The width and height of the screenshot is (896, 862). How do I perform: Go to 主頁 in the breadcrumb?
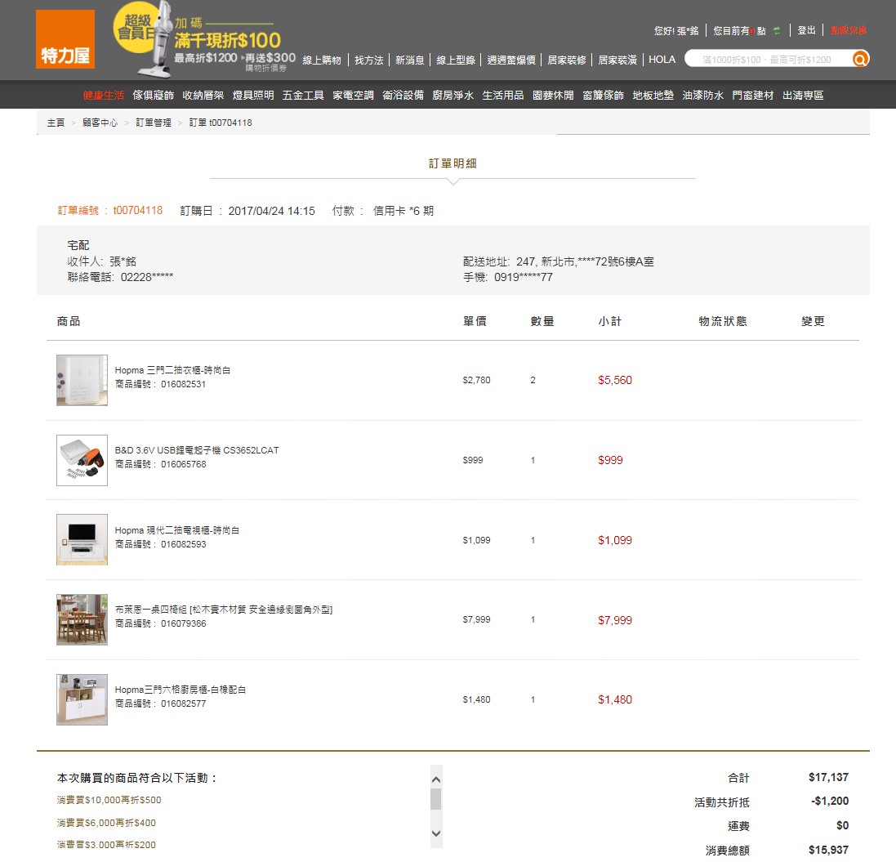click(x=56, y=123)
